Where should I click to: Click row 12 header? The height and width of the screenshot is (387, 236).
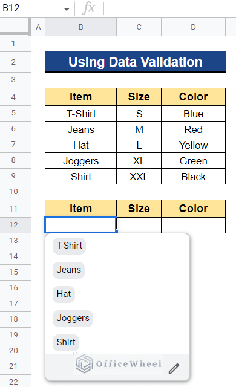click(13, 225)
